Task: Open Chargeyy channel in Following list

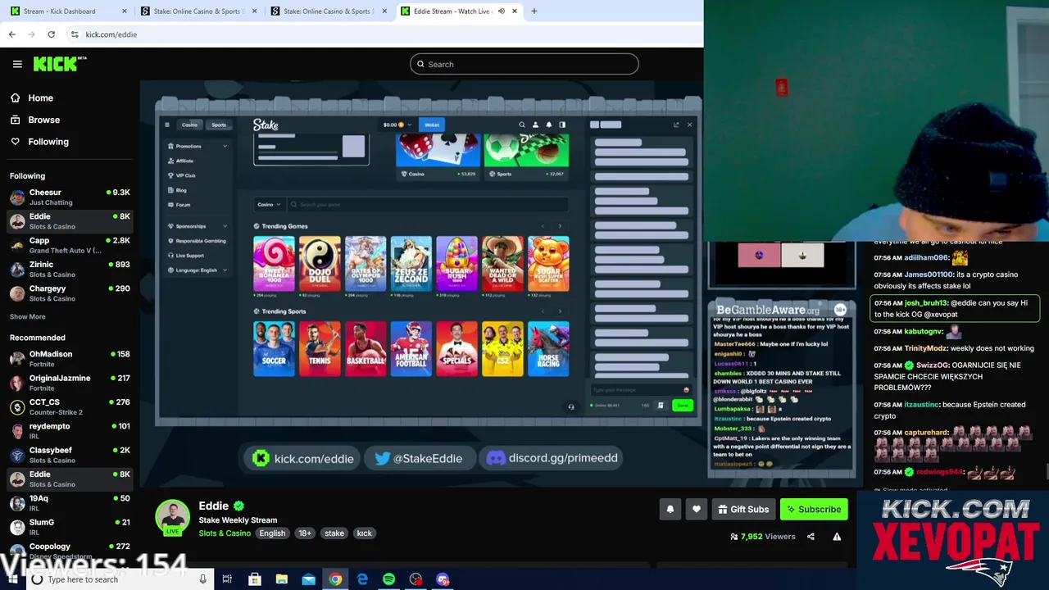Action: (70, 293)
